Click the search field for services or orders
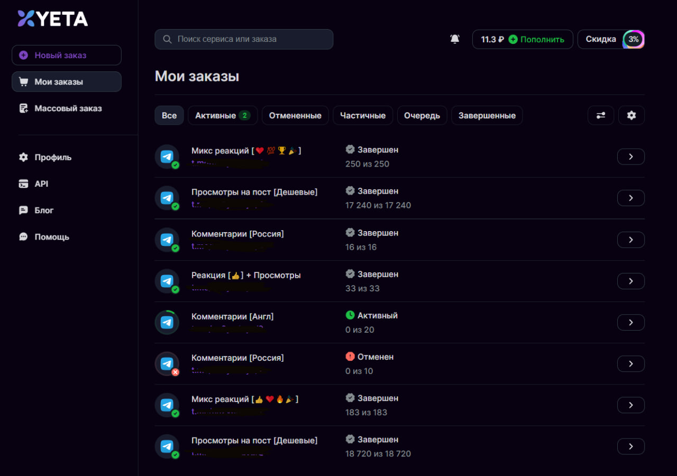The width and height of the screenshot is (677, 476). coord(244,39)
